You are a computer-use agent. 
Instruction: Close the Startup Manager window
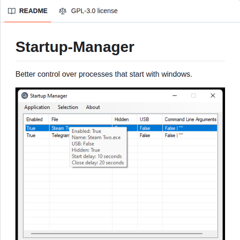click(x=213, y=95)
